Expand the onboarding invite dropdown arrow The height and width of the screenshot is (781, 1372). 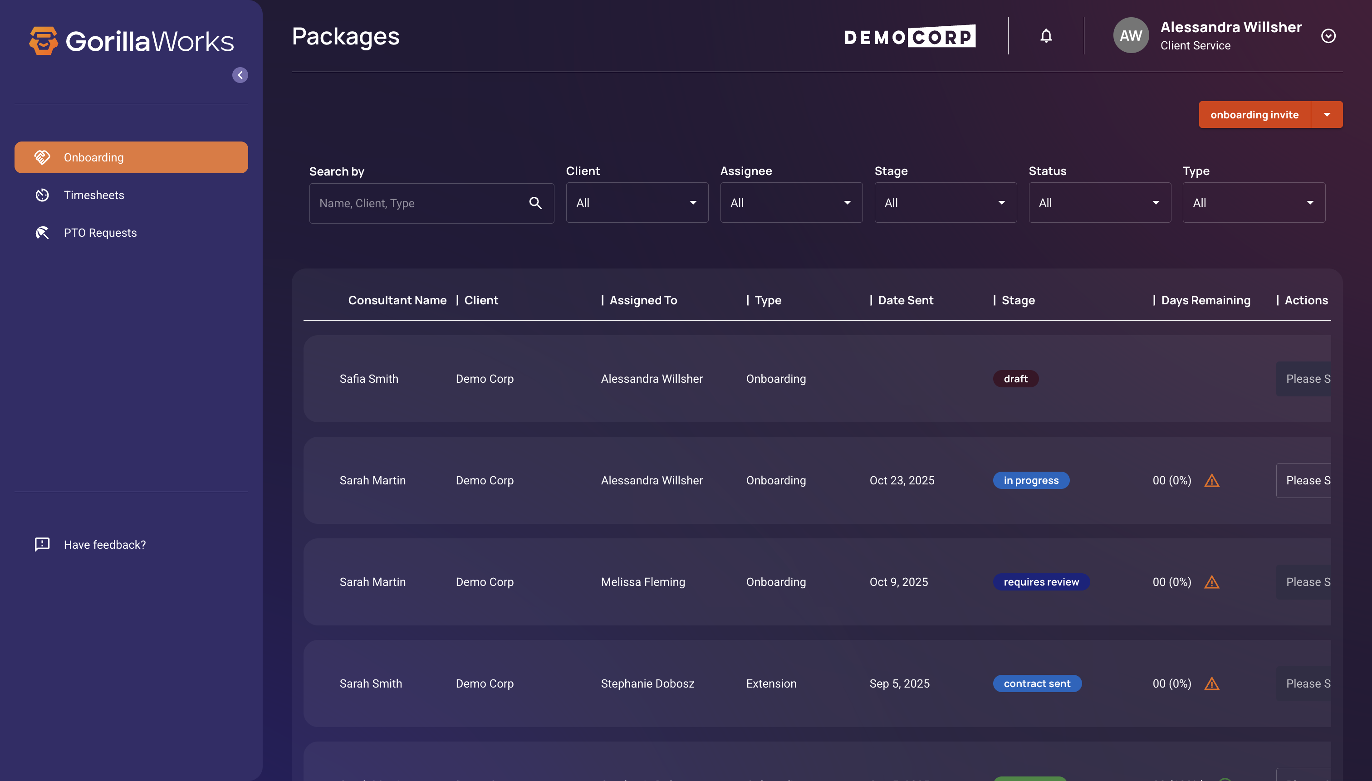click(1326, 115)
